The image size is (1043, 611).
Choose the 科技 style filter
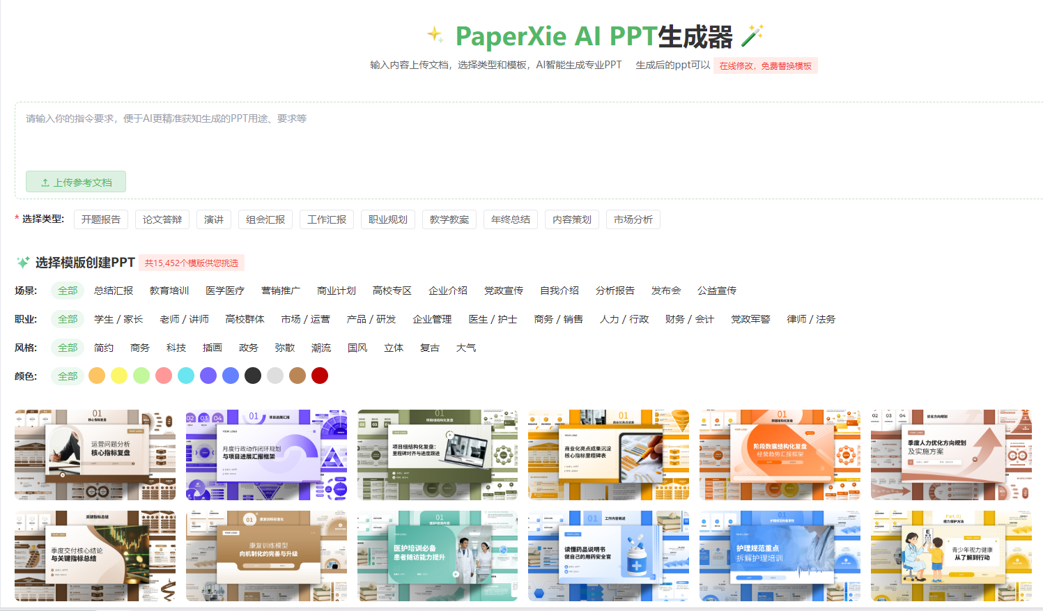[x=176, y=348]
